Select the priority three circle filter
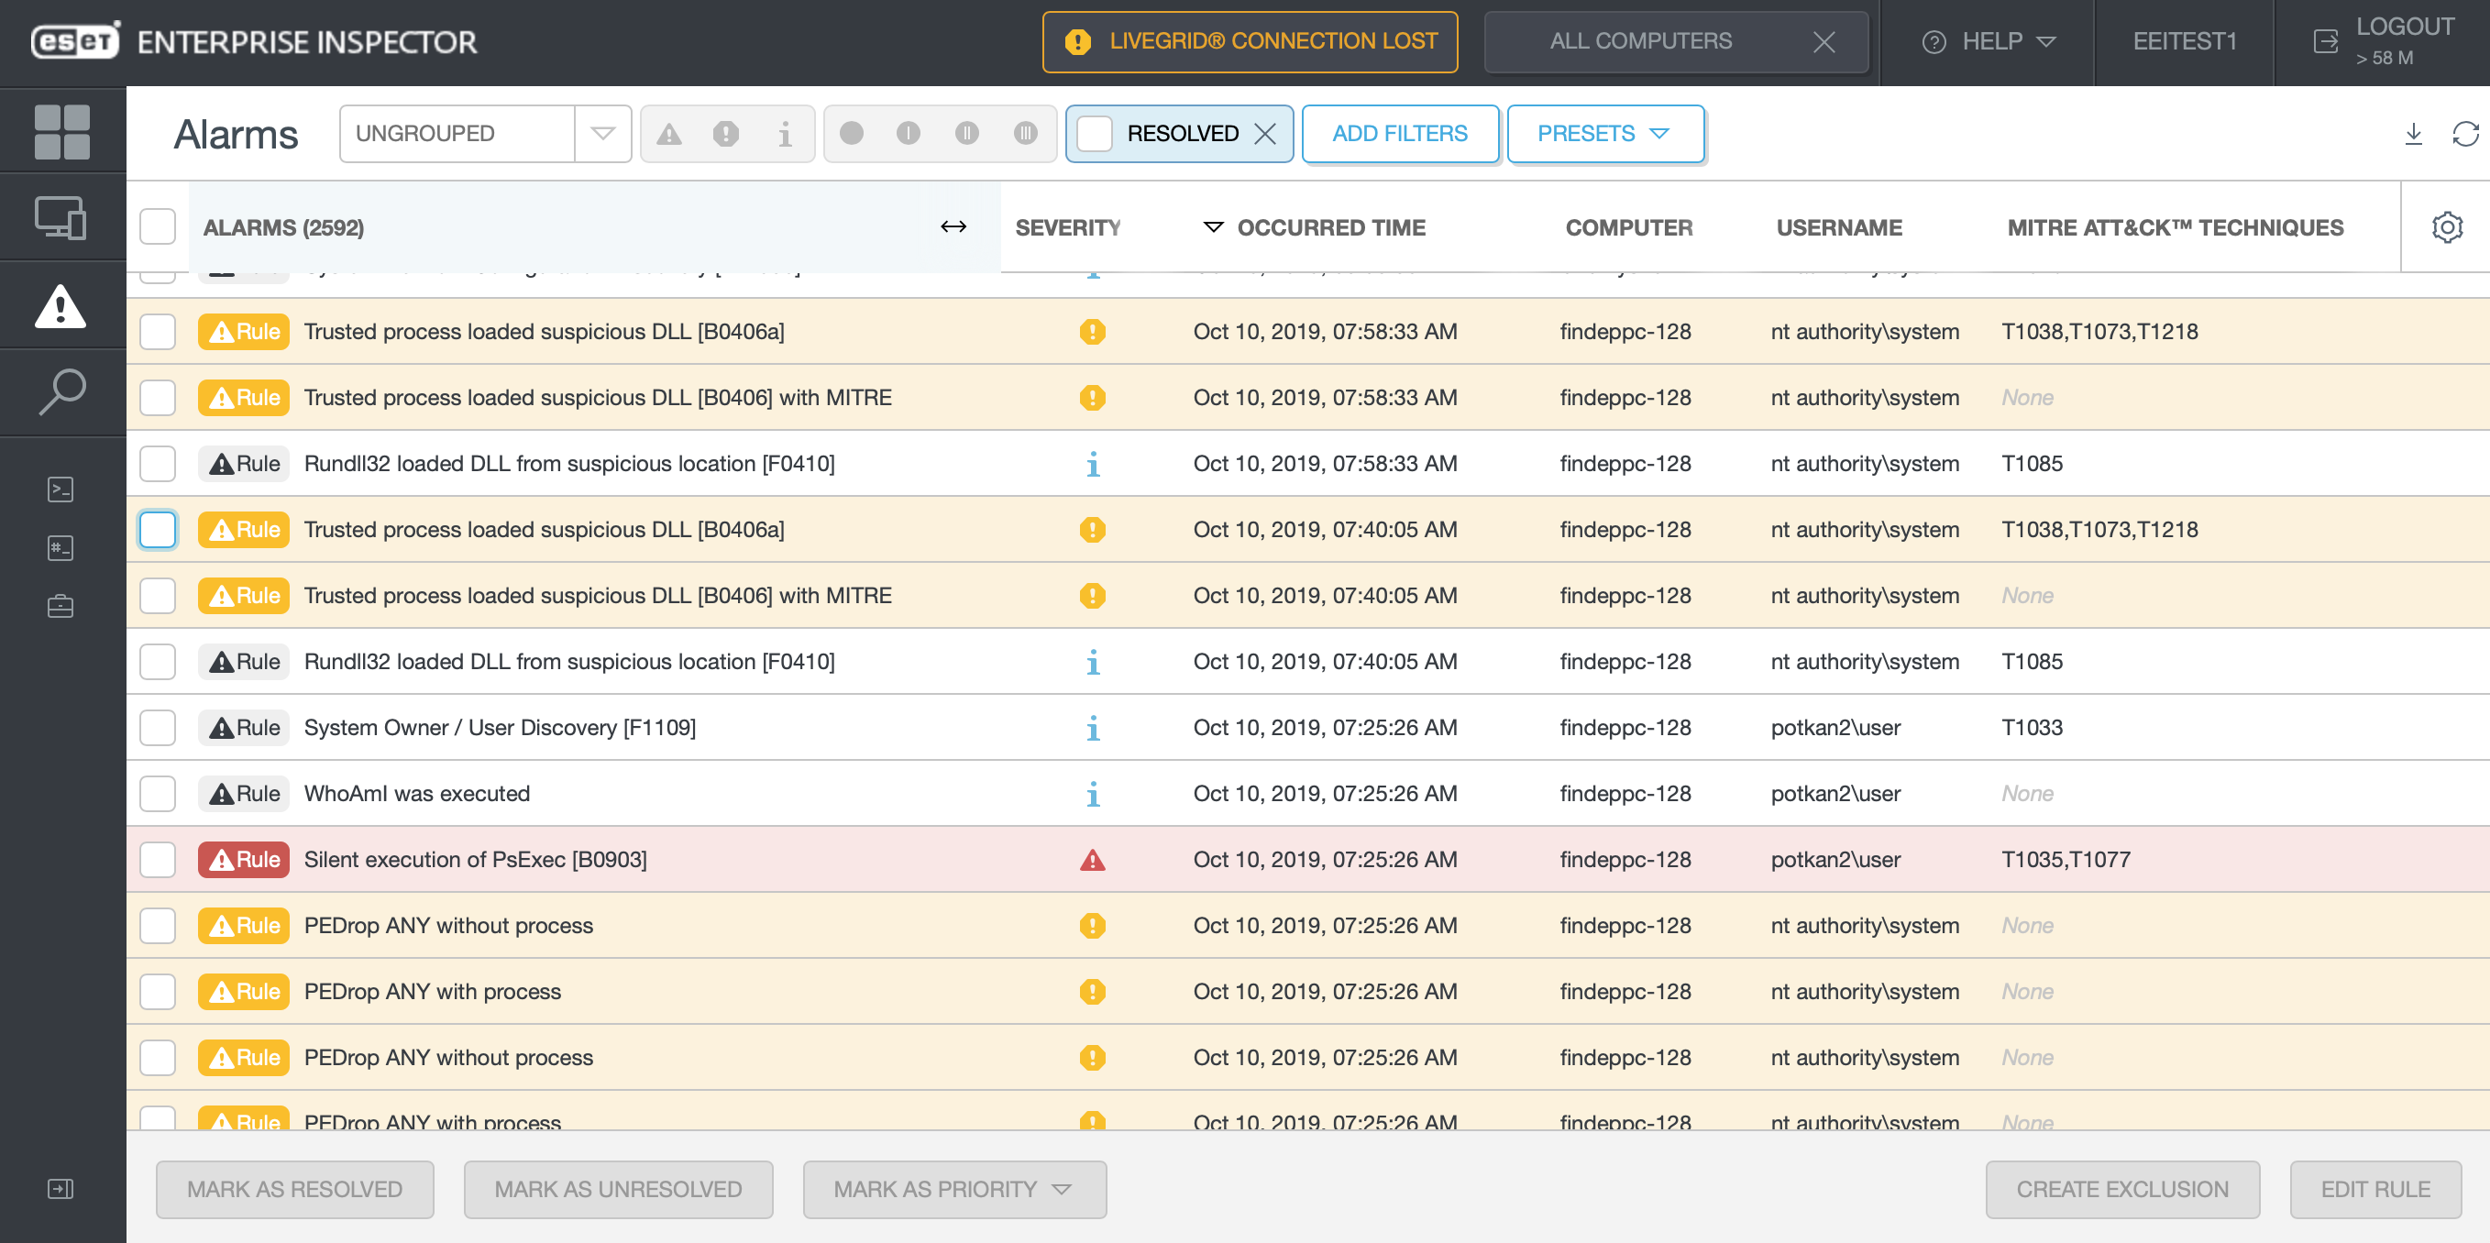Viewport: 2490px width, 1243px height. [1027, 134]
